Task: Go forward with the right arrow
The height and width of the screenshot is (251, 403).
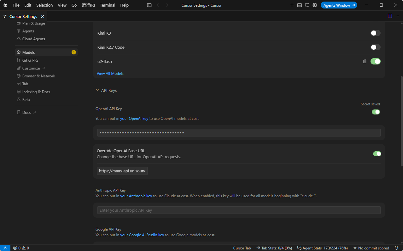Action: [166, 5]
